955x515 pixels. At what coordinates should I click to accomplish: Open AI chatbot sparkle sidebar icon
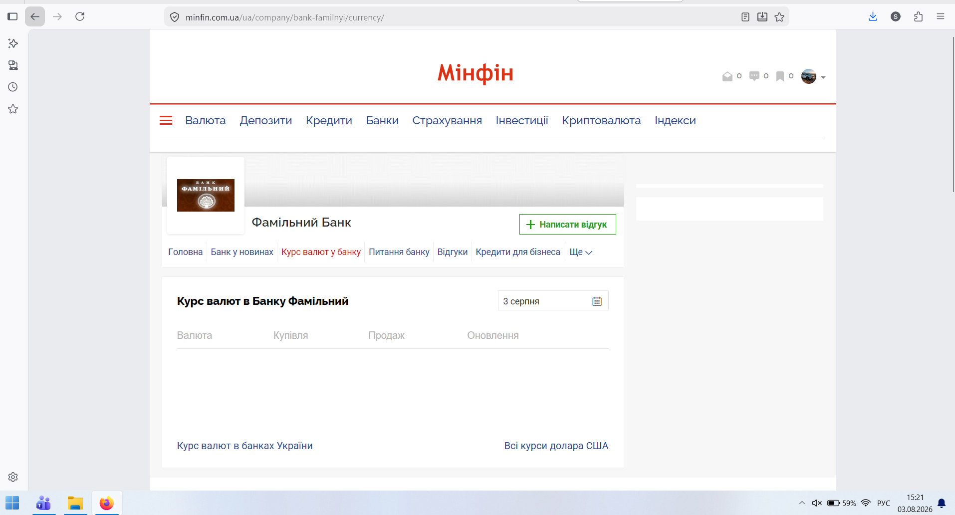[13, 43]
